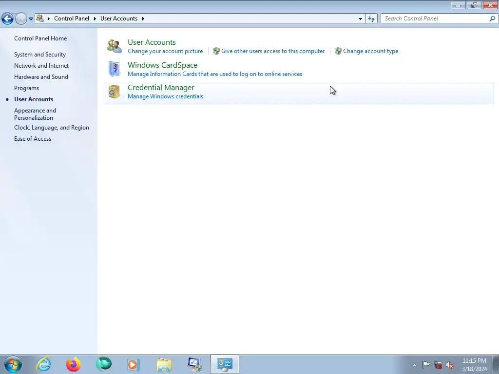The image size is (499, 374).
Task: Open Network and Internet category
Action: coord(41,66)
